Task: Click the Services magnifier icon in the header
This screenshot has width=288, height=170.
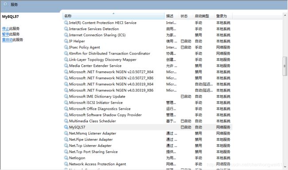Action: pyautogui.click(x=6, y=4)
